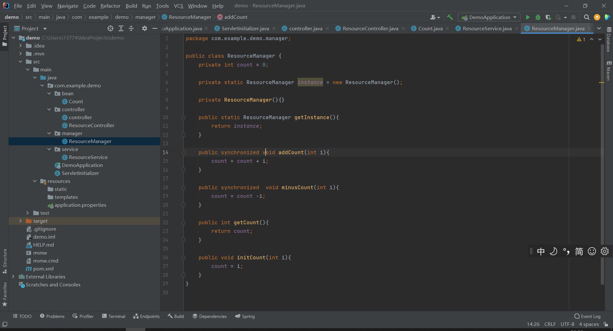613x331 pixels.
Task: Click the editor vertical scrollbar
Action: point(602,159)
